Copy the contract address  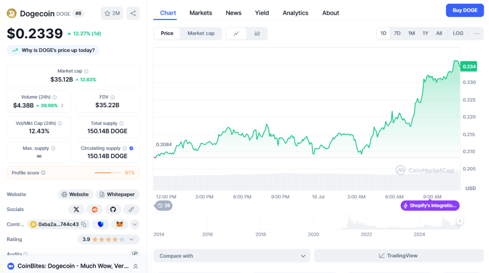coord(84,224)
